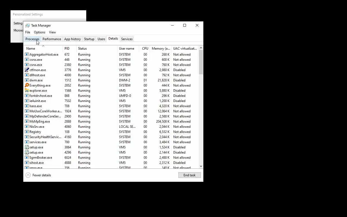Select the 21,828 K memory cell
347x217 pixels.
tap(163, 80)
